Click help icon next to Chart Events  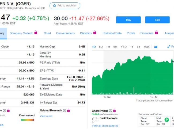pyautogui.click(x=110, y=111)
